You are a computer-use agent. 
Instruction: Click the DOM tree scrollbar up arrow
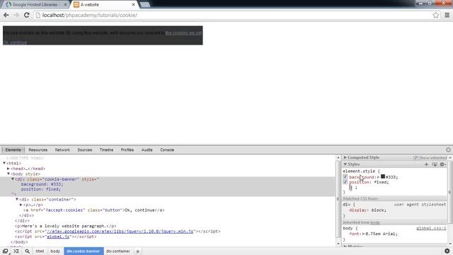pyautogui.click(x=338, y=157)
